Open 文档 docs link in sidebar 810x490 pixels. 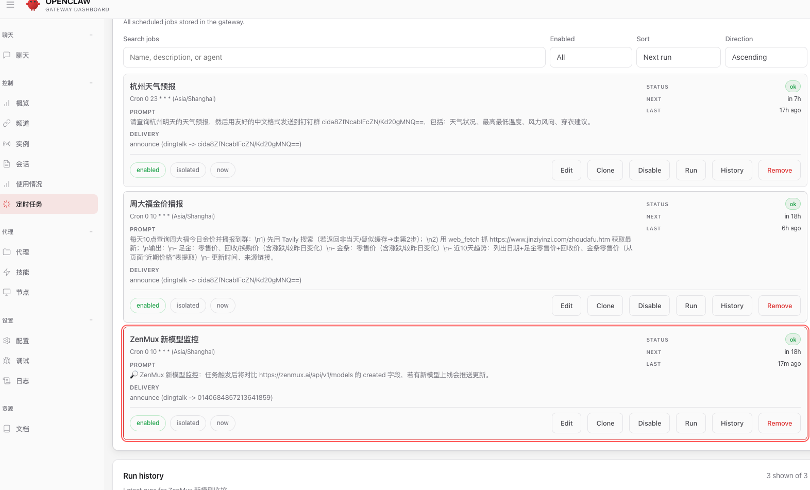click(x=49, y=429)
